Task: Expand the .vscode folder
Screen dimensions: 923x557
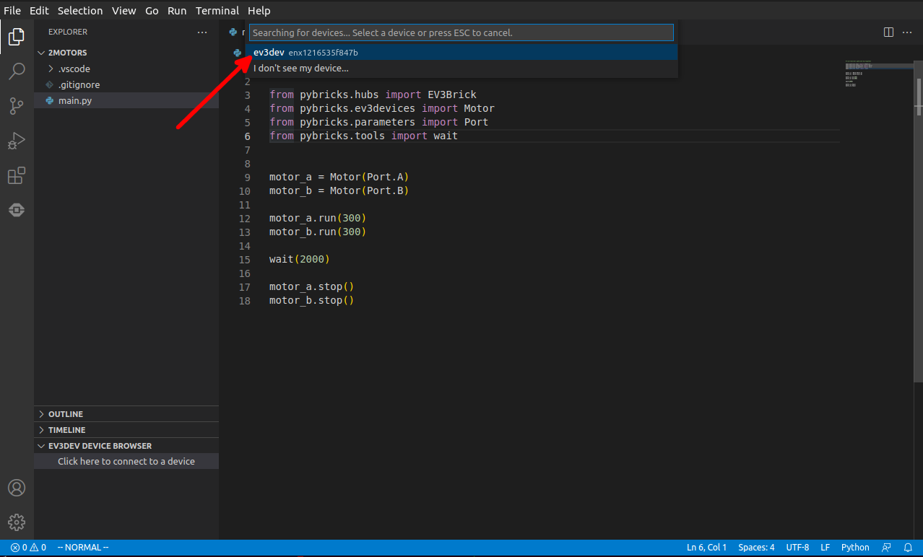Action: 74,69
